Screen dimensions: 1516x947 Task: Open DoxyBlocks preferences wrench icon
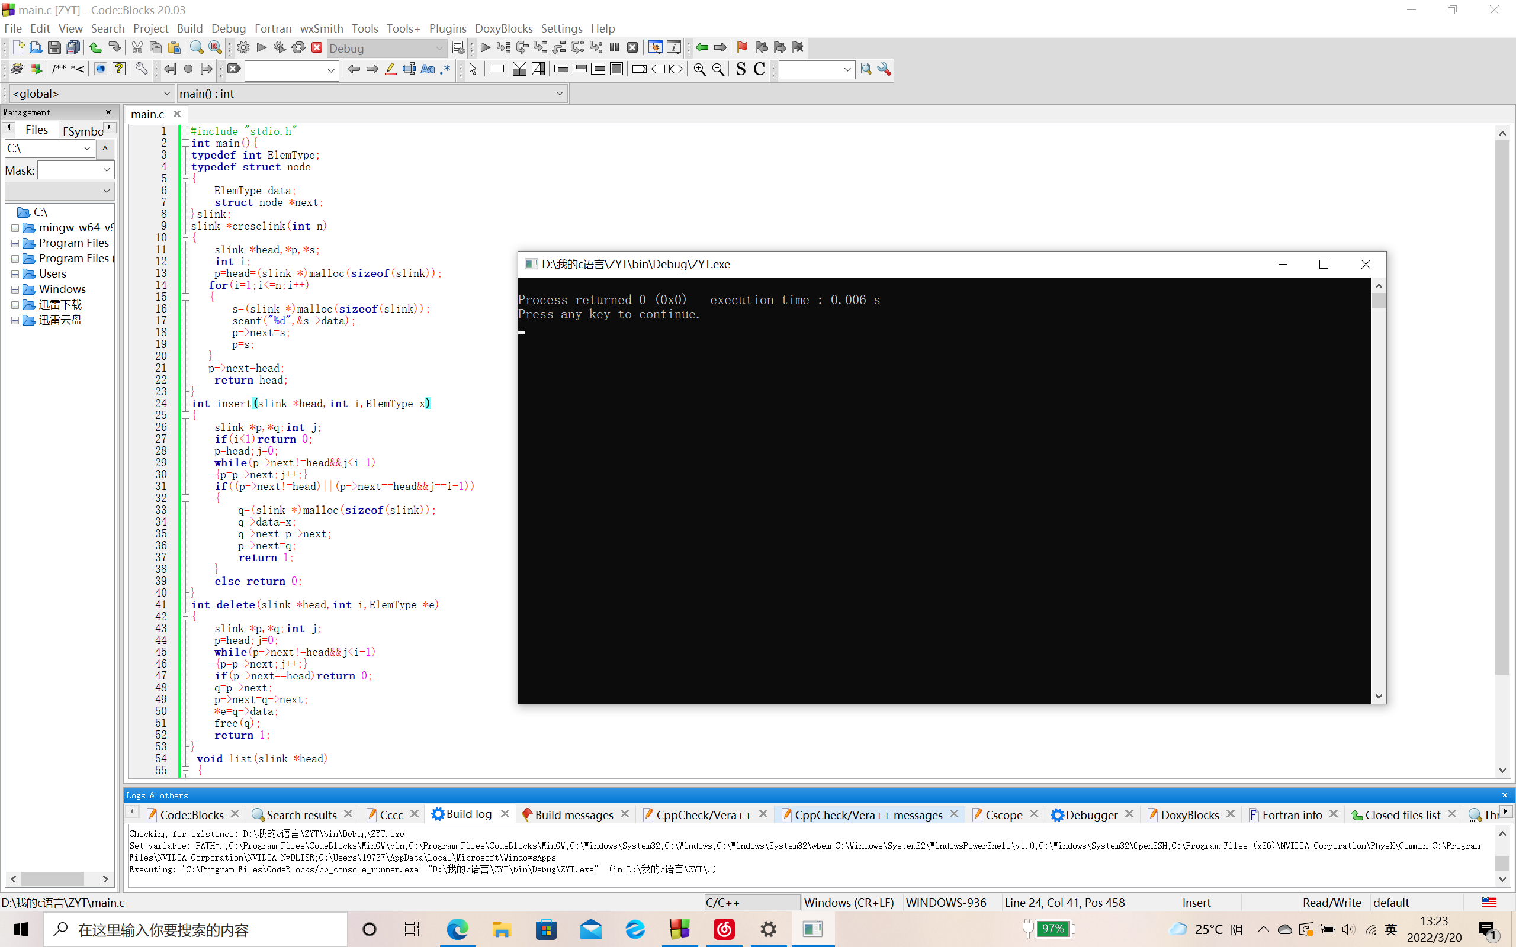coord(141,69)
